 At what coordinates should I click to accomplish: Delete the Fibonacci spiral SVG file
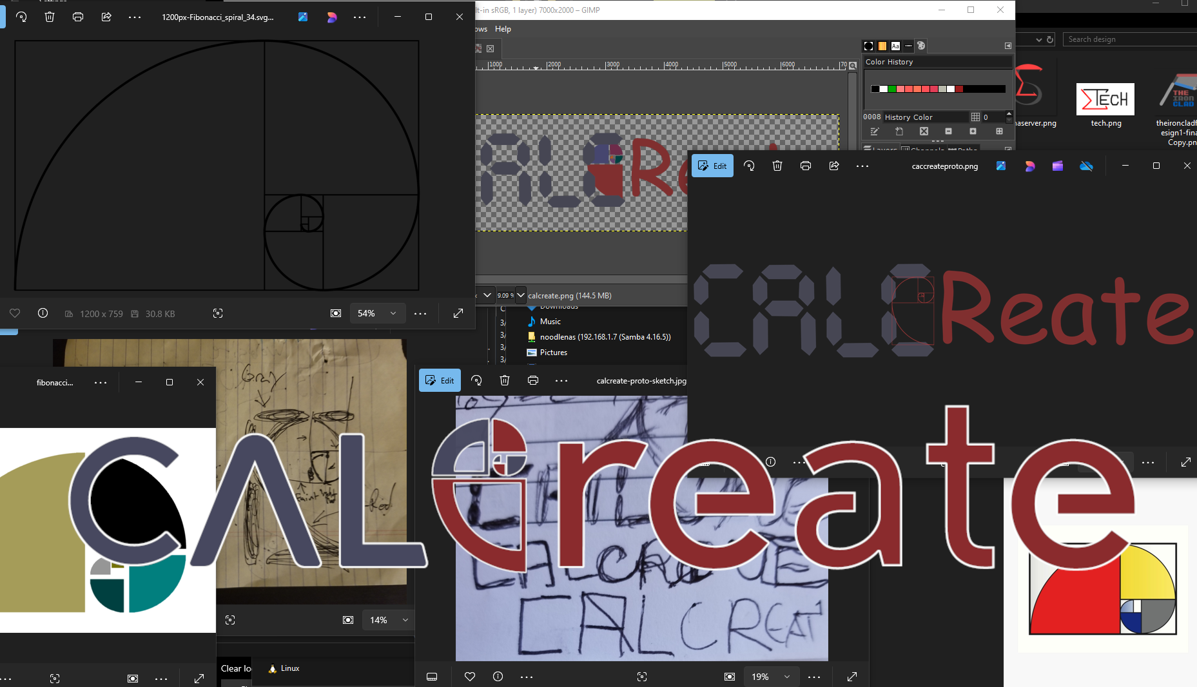(50, 17)
